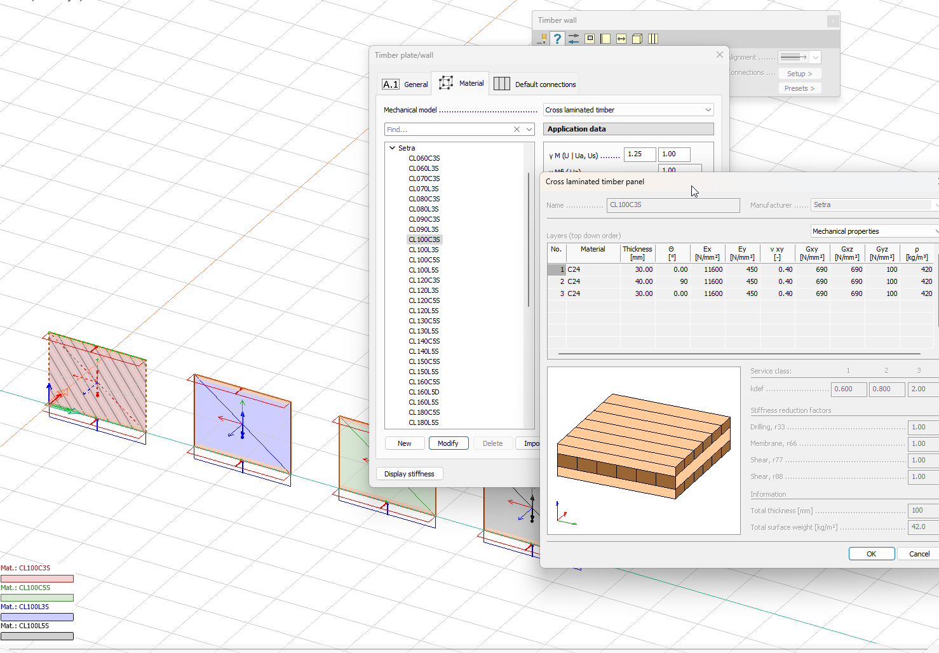Click the red CL100C3S legend swatch
939x653 pixels.
pos(37,579)
